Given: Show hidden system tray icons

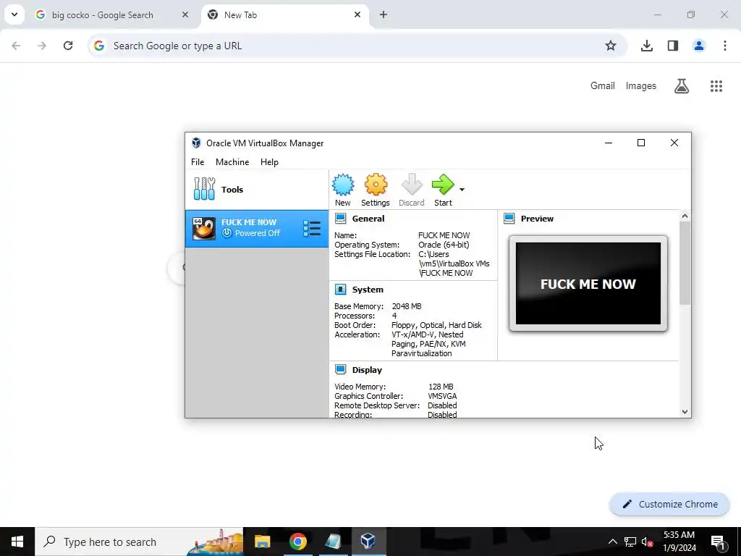Looking at the screenshot, I should click(x=612, y=542).
